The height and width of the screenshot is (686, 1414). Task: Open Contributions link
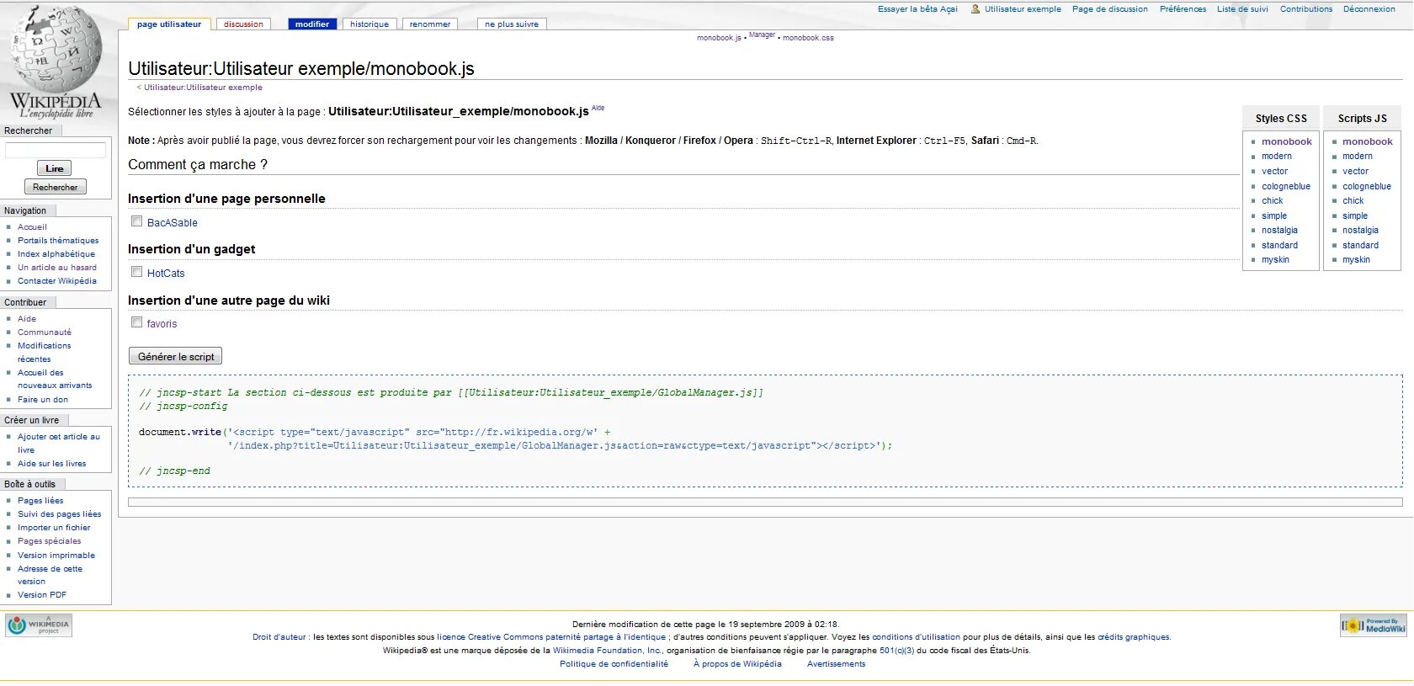pyautogui.click(x=1306, y=9)
